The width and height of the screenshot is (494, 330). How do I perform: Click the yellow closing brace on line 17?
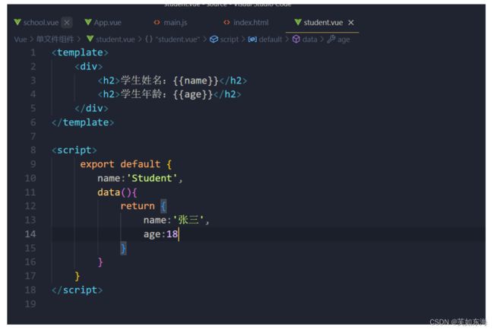(x=78, y=276)
